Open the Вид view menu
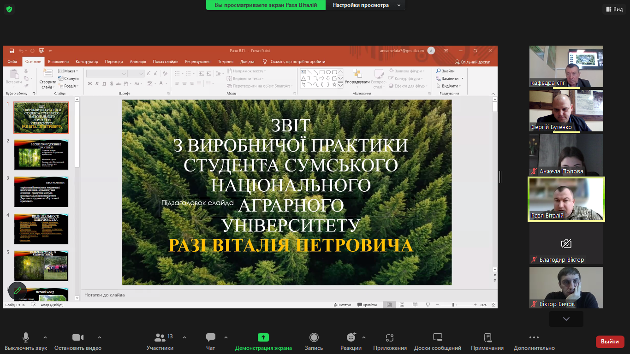This screenshot has width=630, height=354. click(x=613, y=9)
